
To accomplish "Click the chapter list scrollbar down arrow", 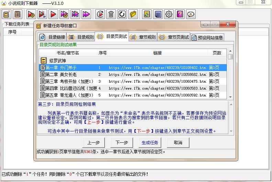I will tap(230, 96).
